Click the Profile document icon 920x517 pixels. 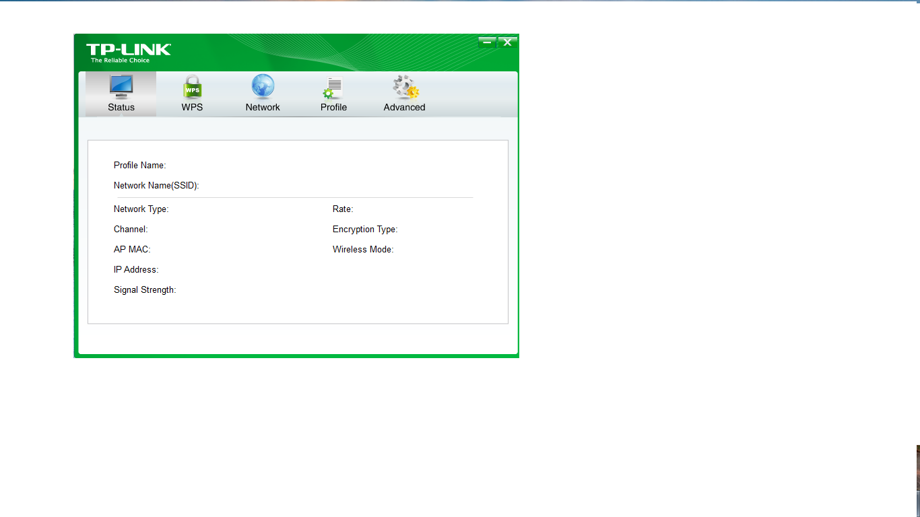click(x=333, y=88)
